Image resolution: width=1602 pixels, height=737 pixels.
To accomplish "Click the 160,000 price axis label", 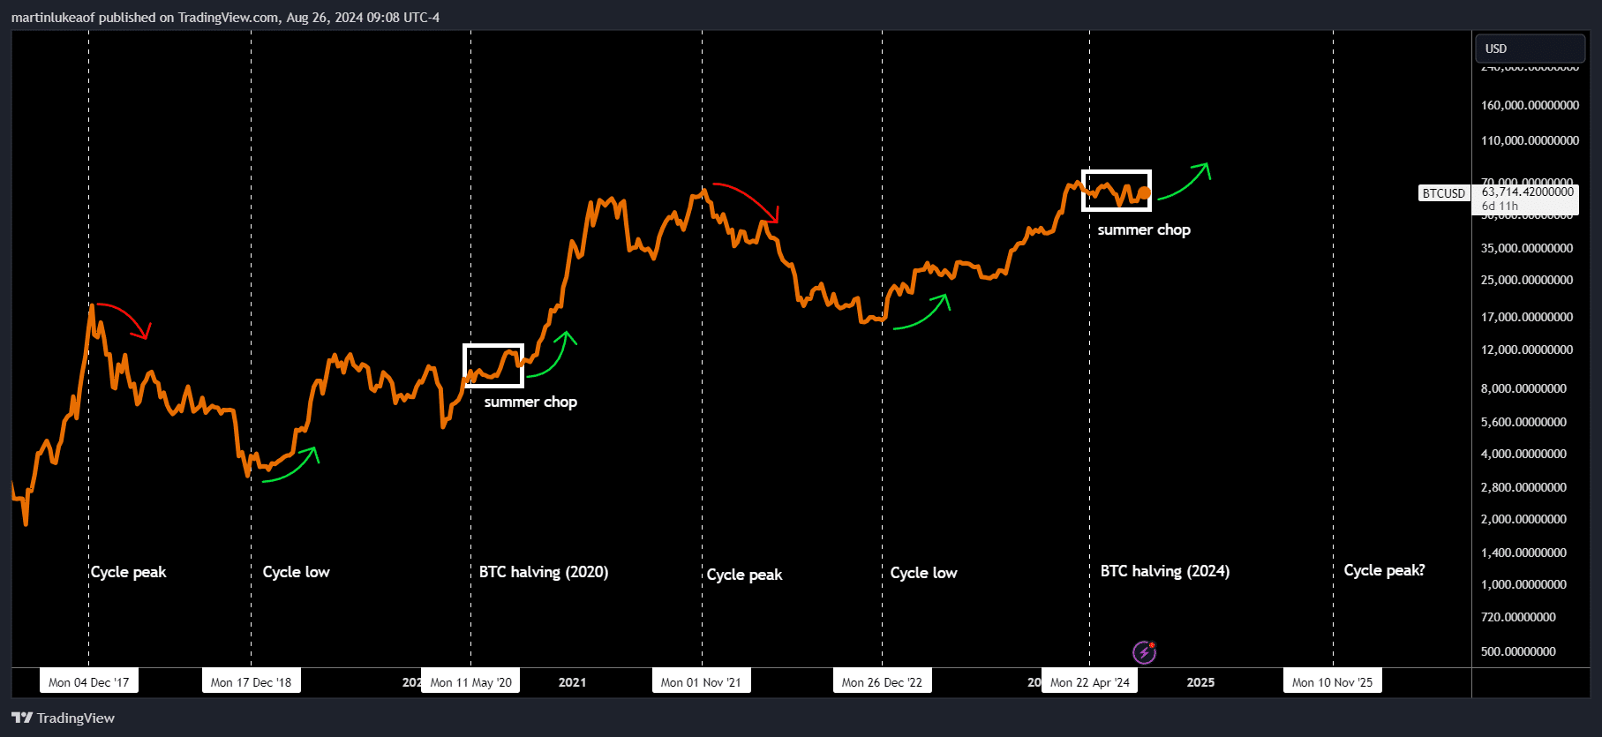I will (1530, 105).
